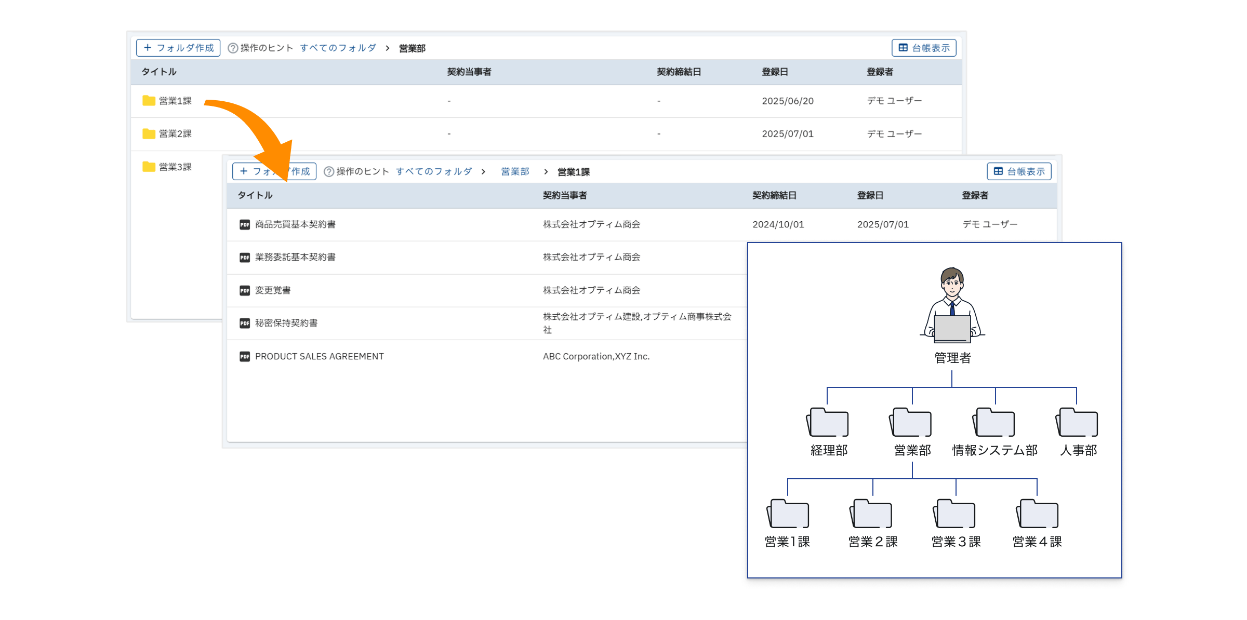Click PDF icon of 商品売買基本契約書
Screen dimensions: 1247x620
pos(245,225)
